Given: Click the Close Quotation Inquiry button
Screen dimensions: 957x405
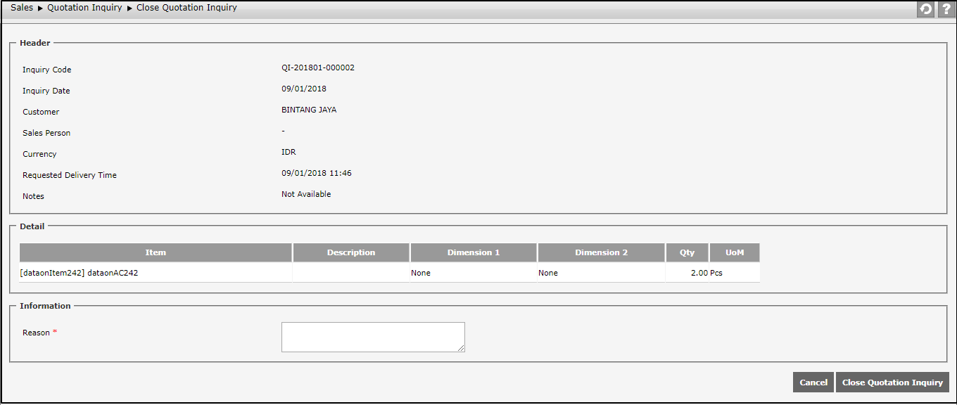Looking at the screenshot, I should click(x=892, y=382).
